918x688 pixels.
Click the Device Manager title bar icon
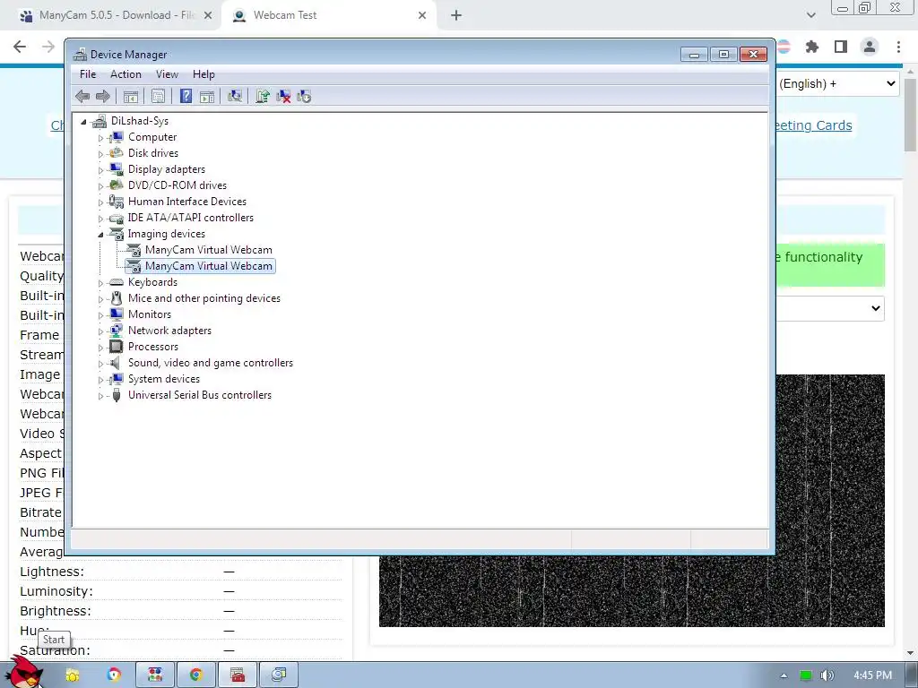click(x=80, y=55)
